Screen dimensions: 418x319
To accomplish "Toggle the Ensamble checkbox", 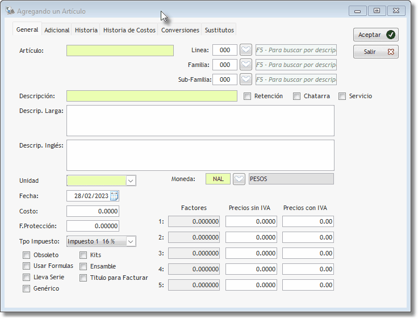I will coord(83,267).
